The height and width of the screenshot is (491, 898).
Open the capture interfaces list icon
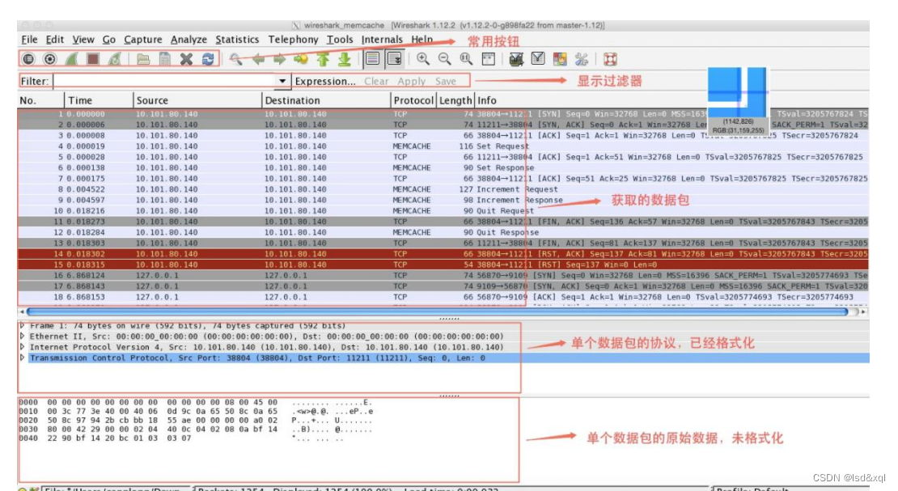click(28, 59)
